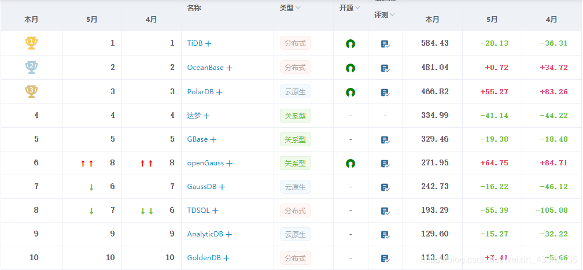Image resolution: width=583 pixels, height=270 pixels.
Task: Open the 类型 column filter dropdown
Action: coord(298,8)
